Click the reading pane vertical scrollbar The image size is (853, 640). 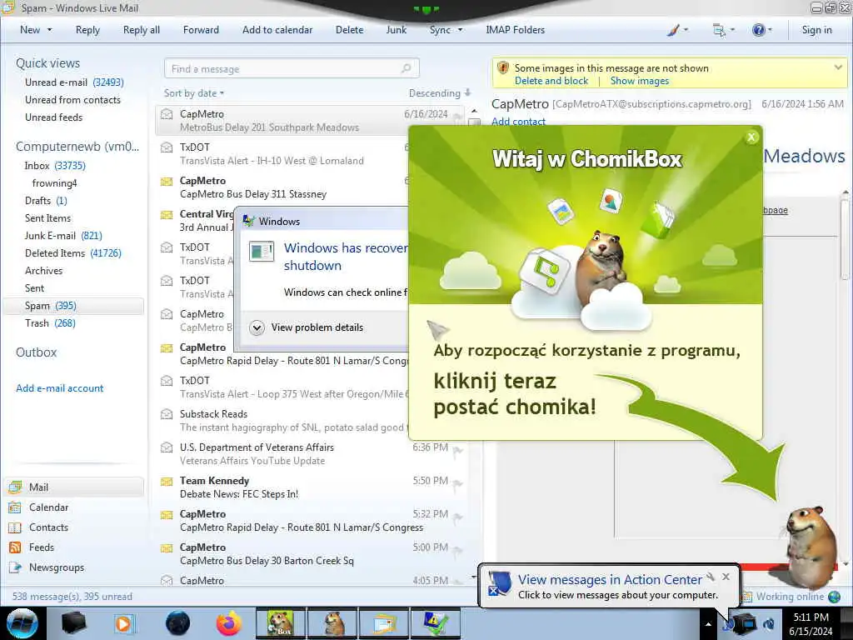845,239
